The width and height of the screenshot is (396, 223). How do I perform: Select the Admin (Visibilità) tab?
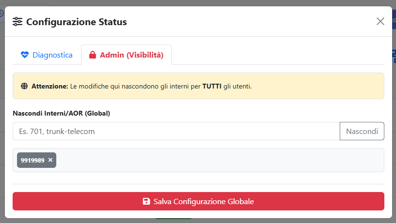126,55
